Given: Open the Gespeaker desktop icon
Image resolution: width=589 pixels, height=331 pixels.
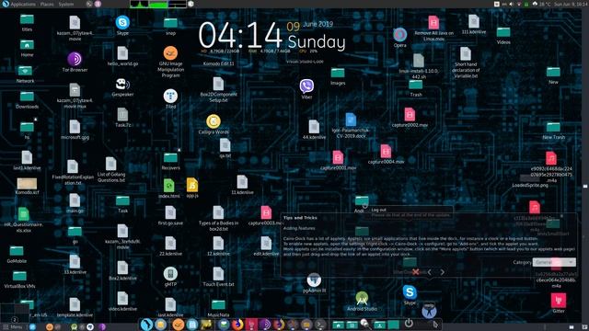Looking at the screenshot, I should (122, 84).
